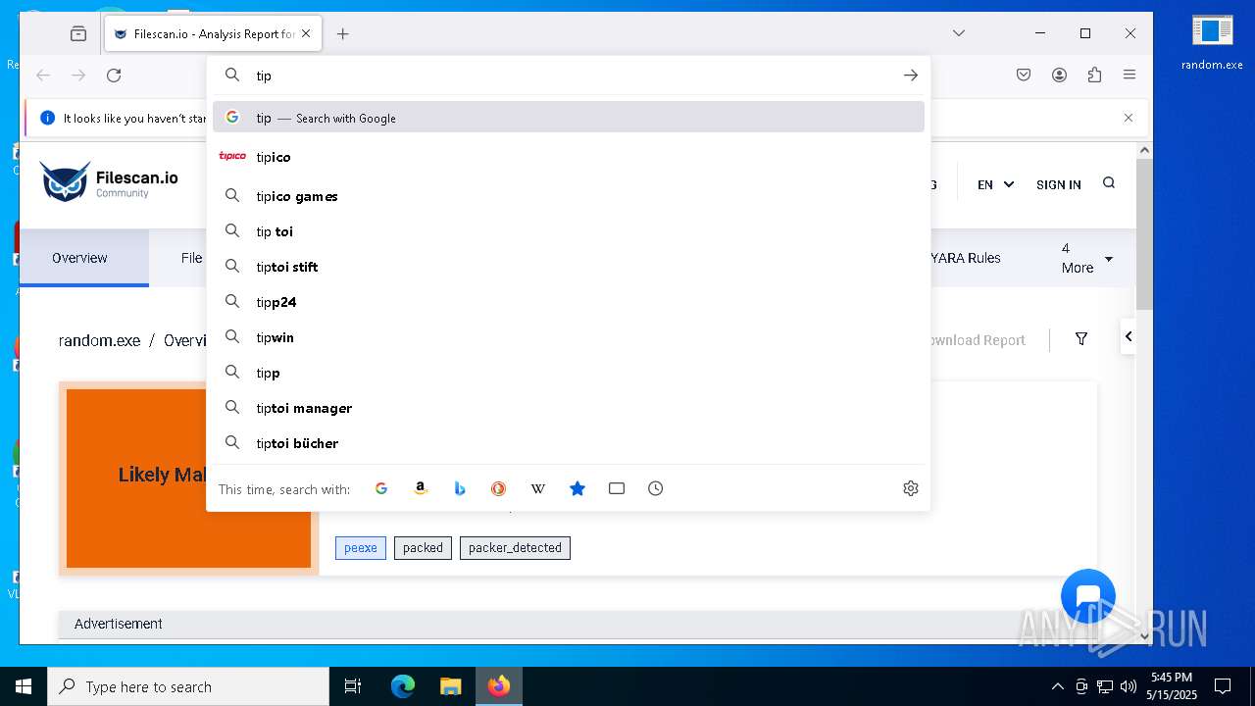The width and height of the screenshot is (1255, 706).
Task: Click the Download Report button
Action: point(977,340)
